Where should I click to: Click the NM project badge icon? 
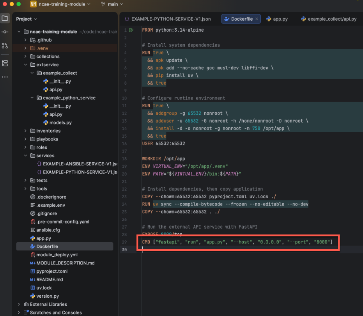pos(34,4)
